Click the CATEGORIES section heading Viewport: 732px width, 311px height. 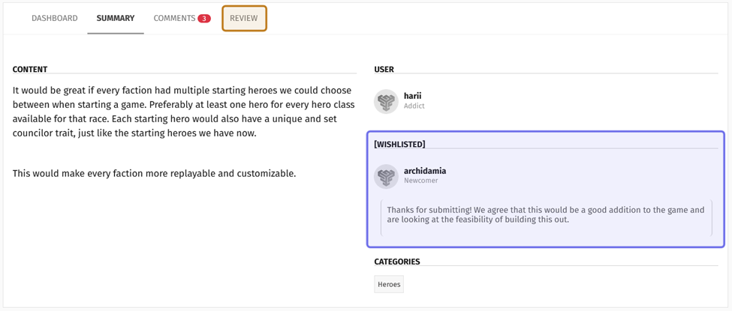[x=397, y=262]
